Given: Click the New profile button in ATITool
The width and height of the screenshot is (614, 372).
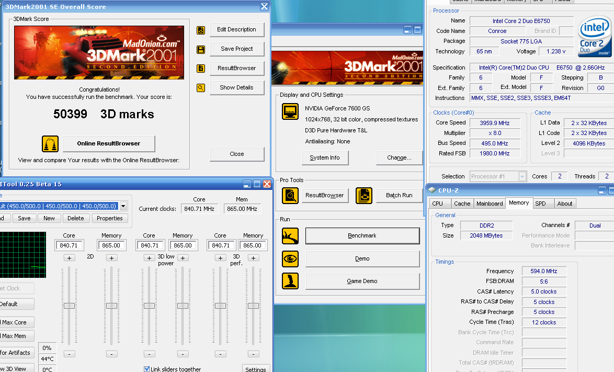Looking at the screenshot, I should [x=49, y=218].
